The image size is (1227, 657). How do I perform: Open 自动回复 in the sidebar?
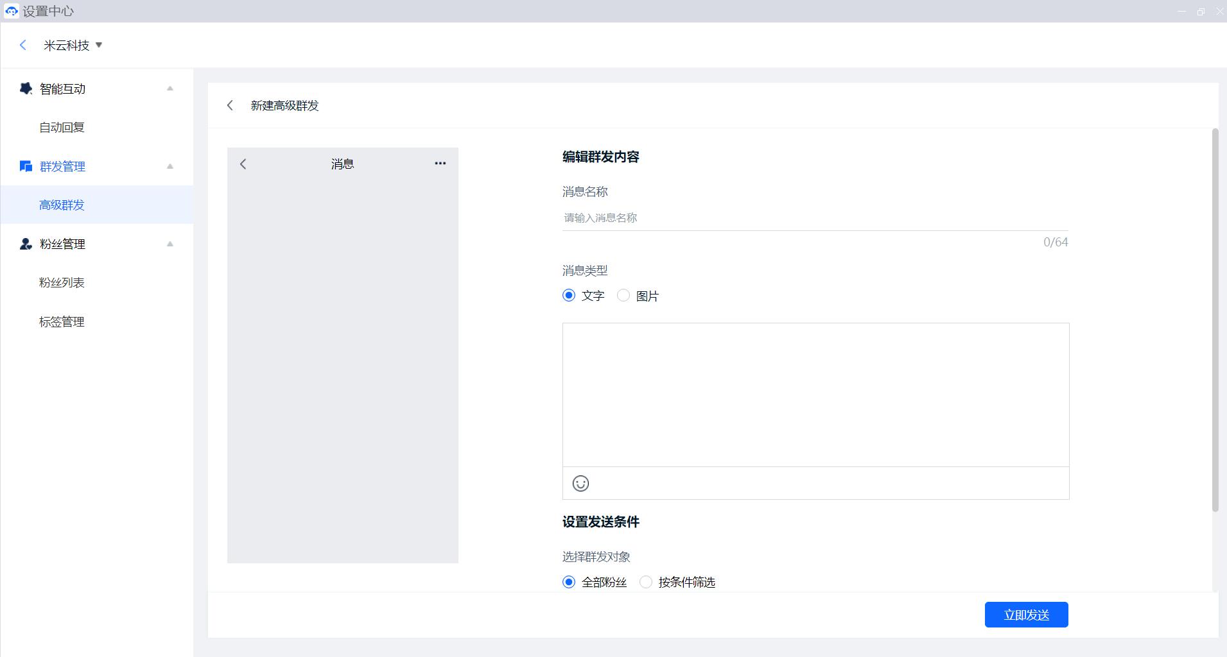pyautogui.click(x=62, y=128)
